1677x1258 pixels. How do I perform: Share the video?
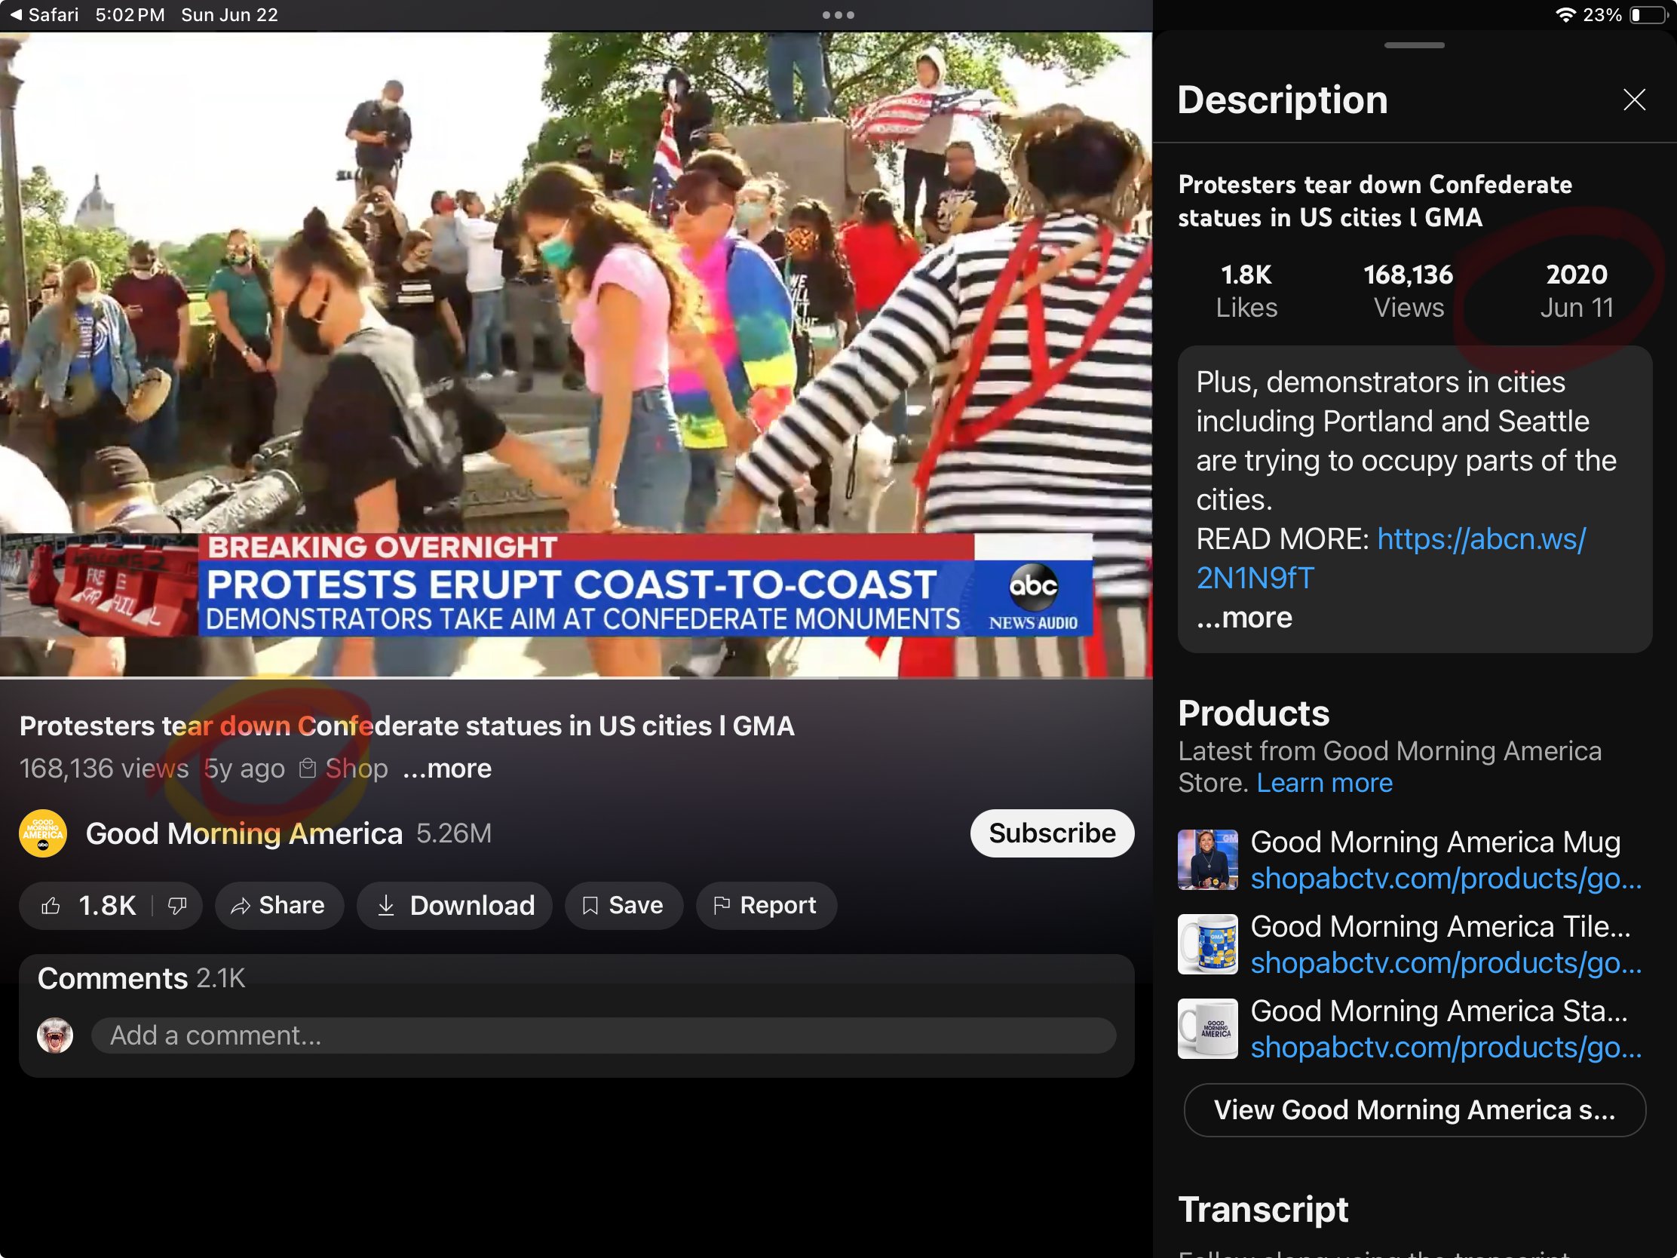coord(279,905)
